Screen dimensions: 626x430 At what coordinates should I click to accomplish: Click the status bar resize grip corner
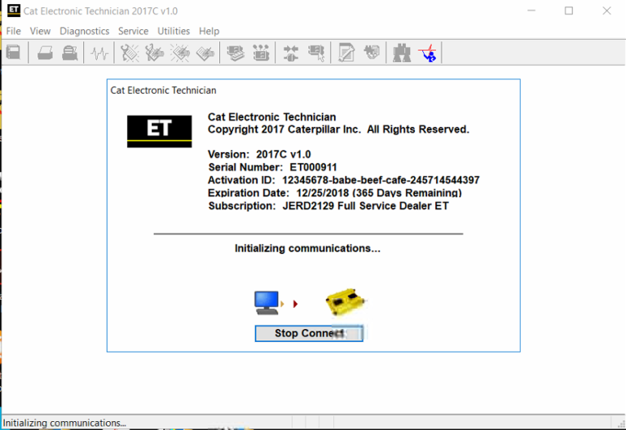click(621, 424)
